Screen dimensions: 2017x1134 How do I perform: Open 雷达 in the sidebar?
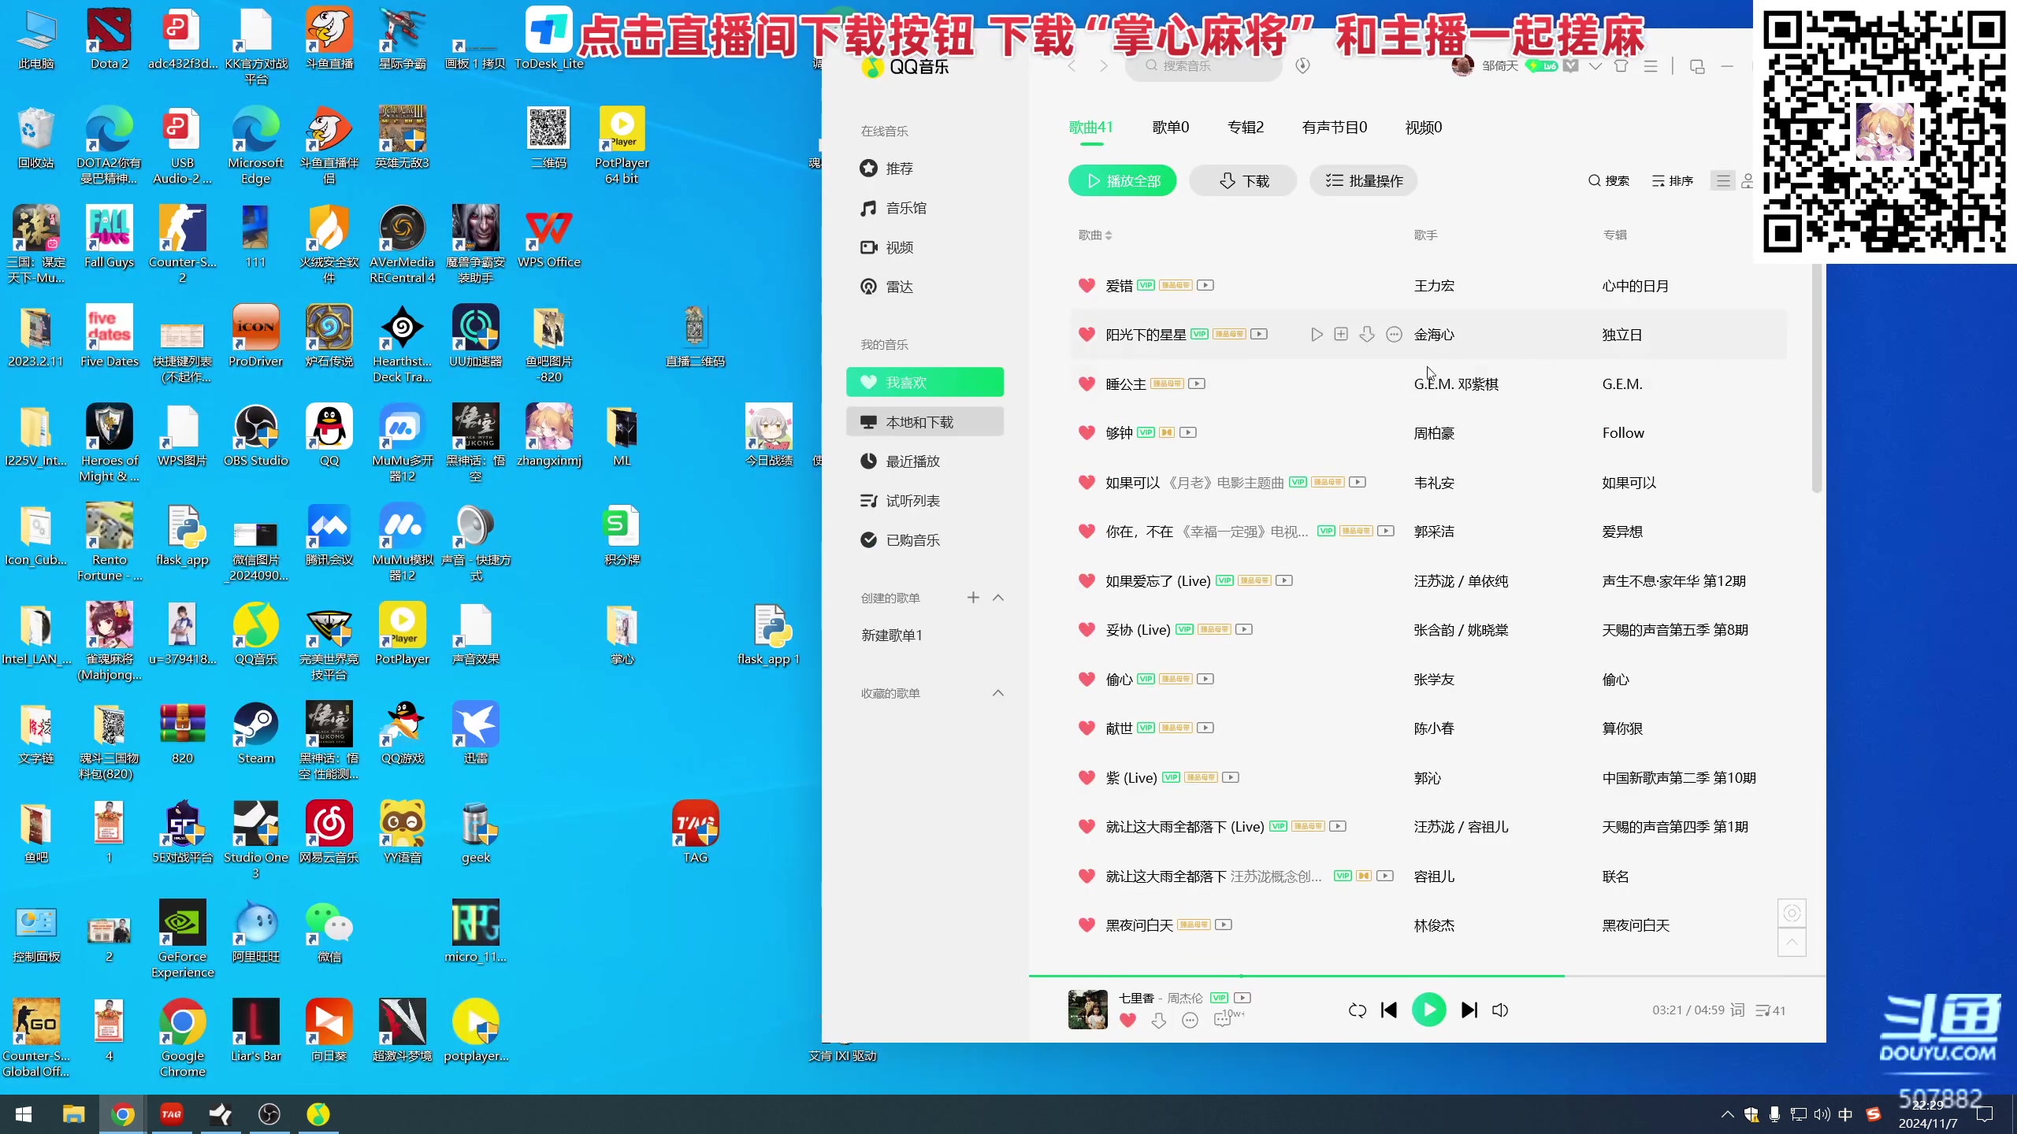click(x=925, y=287)
